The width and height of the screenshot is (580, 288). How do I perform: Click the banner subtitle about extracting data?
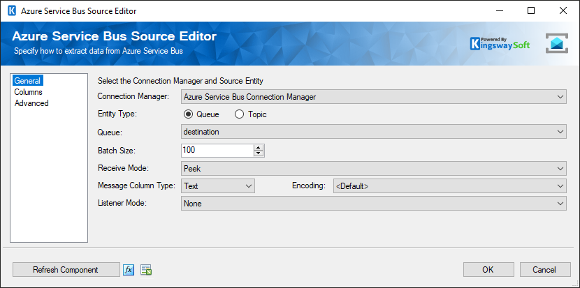click(x=99, y=52)
